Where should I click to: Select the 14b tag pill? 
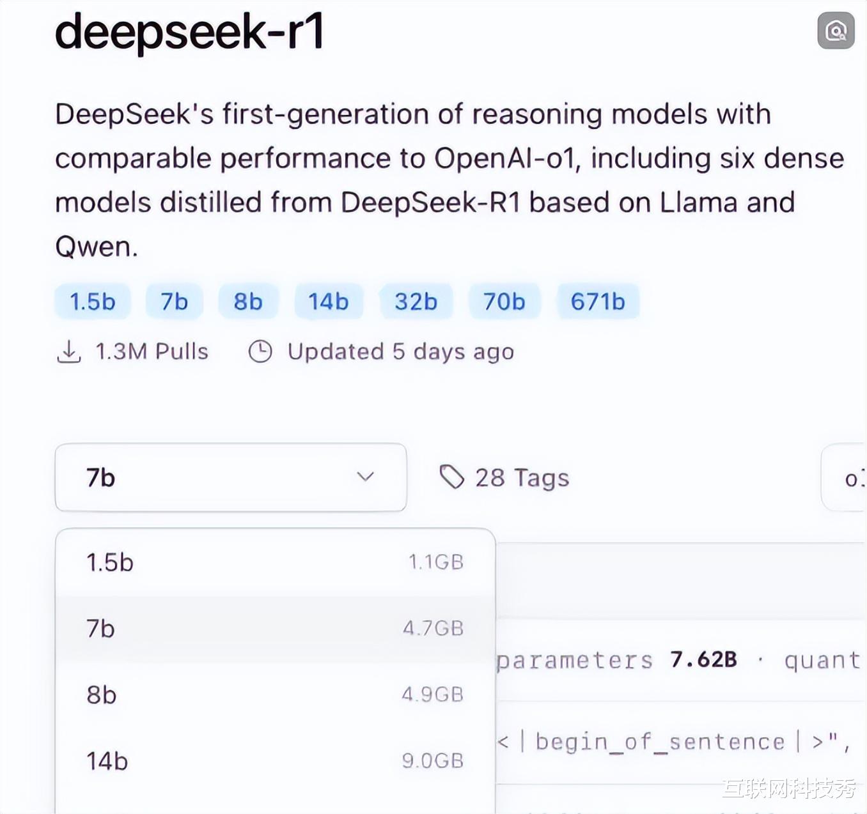(329, 302)
